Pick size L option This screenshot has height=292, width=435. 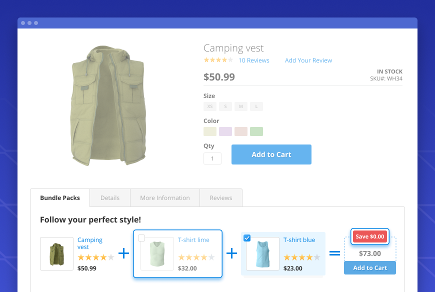(256, 106)
